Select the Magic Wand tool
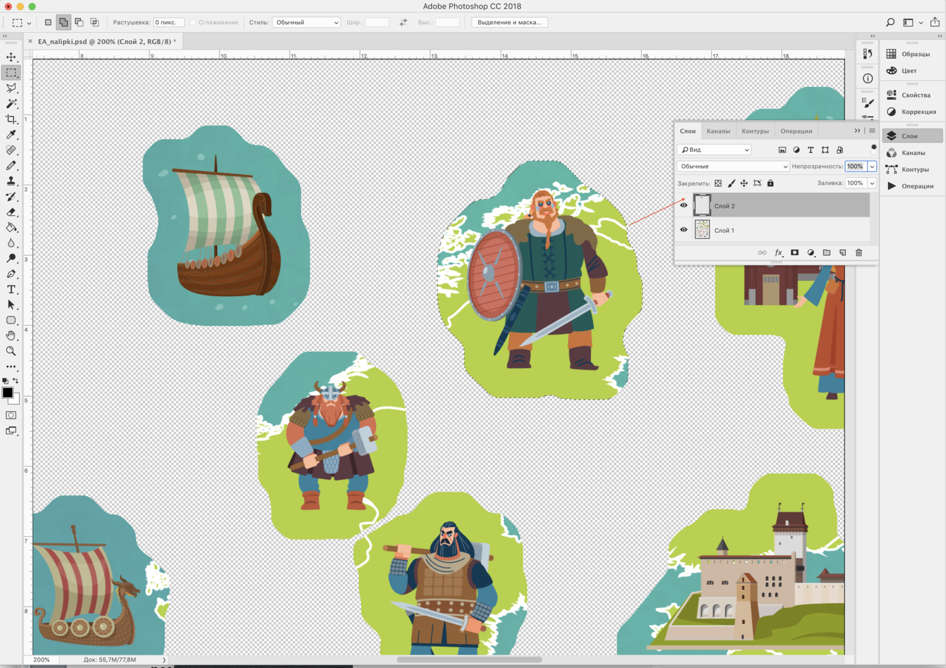Screen dimensions: 946x668 (x=11, y=103)
